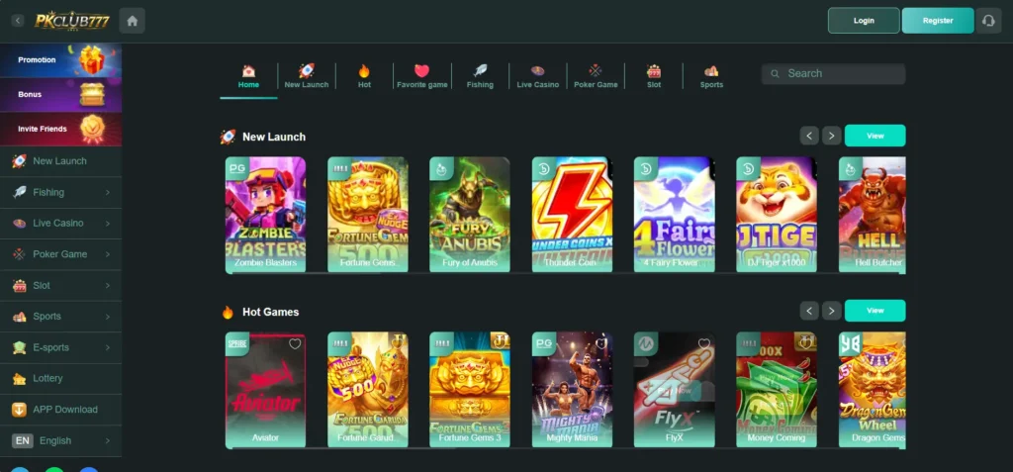The height and width of the screenshot is (472, 1013).
Task: Expand the E-sports sidebar chevron
Action: tap(108, 347)
